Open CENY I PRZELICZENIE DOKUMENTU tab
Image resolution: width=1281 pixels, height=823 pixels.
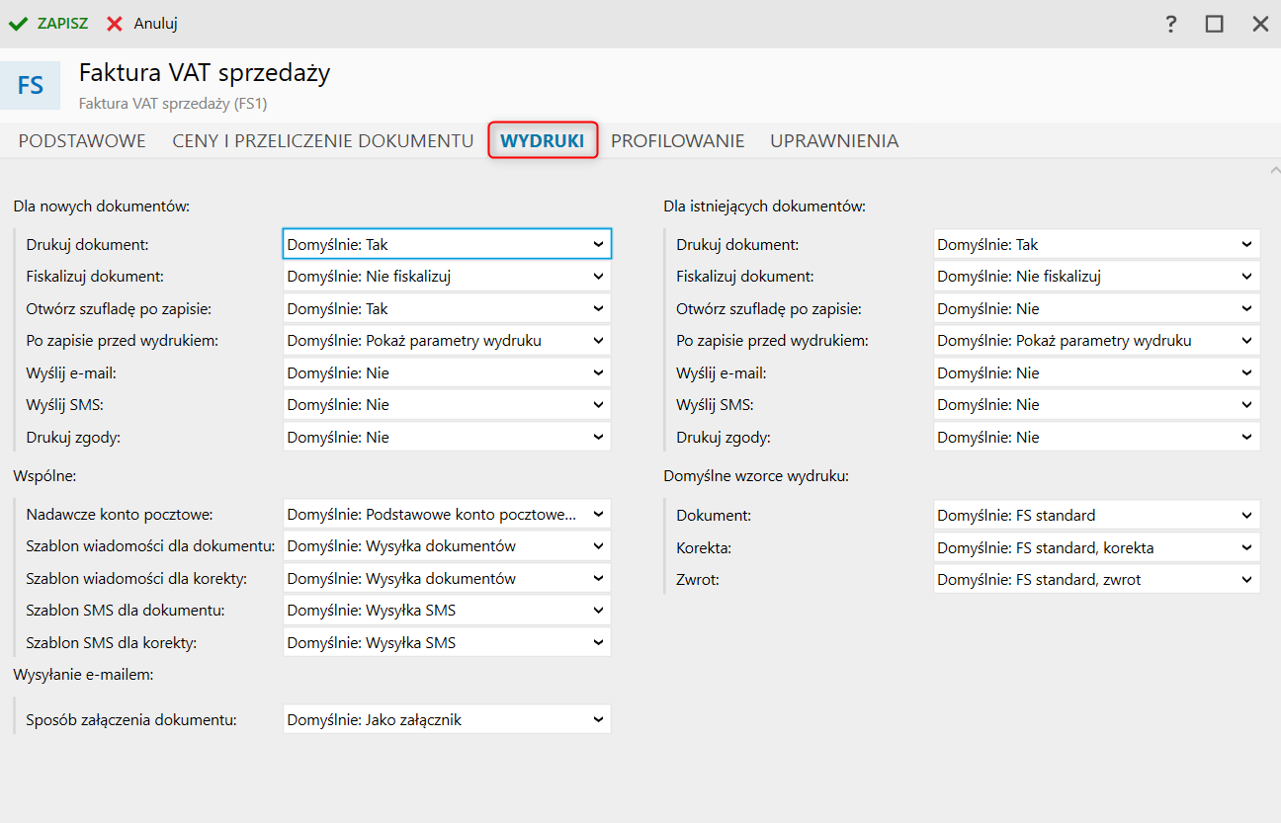[x=323, y=141]
